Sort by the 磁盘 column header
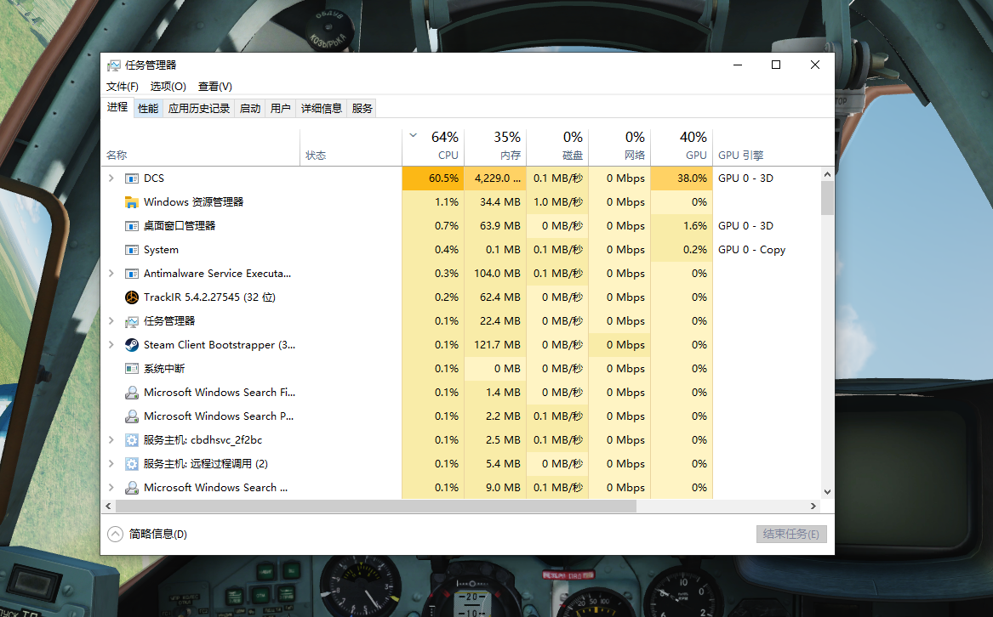 point(557,147)
